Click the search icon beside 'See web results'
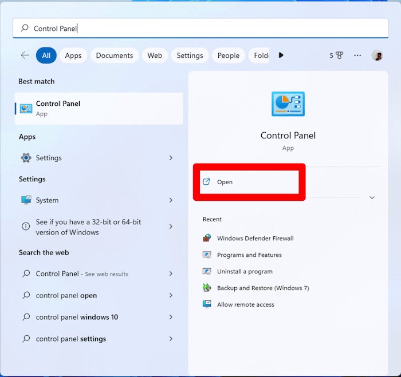 (26, 273)
